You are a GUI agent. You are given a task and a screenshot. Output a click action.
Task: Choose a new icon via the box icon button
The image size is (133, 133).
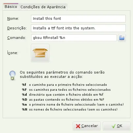point(40,53)
